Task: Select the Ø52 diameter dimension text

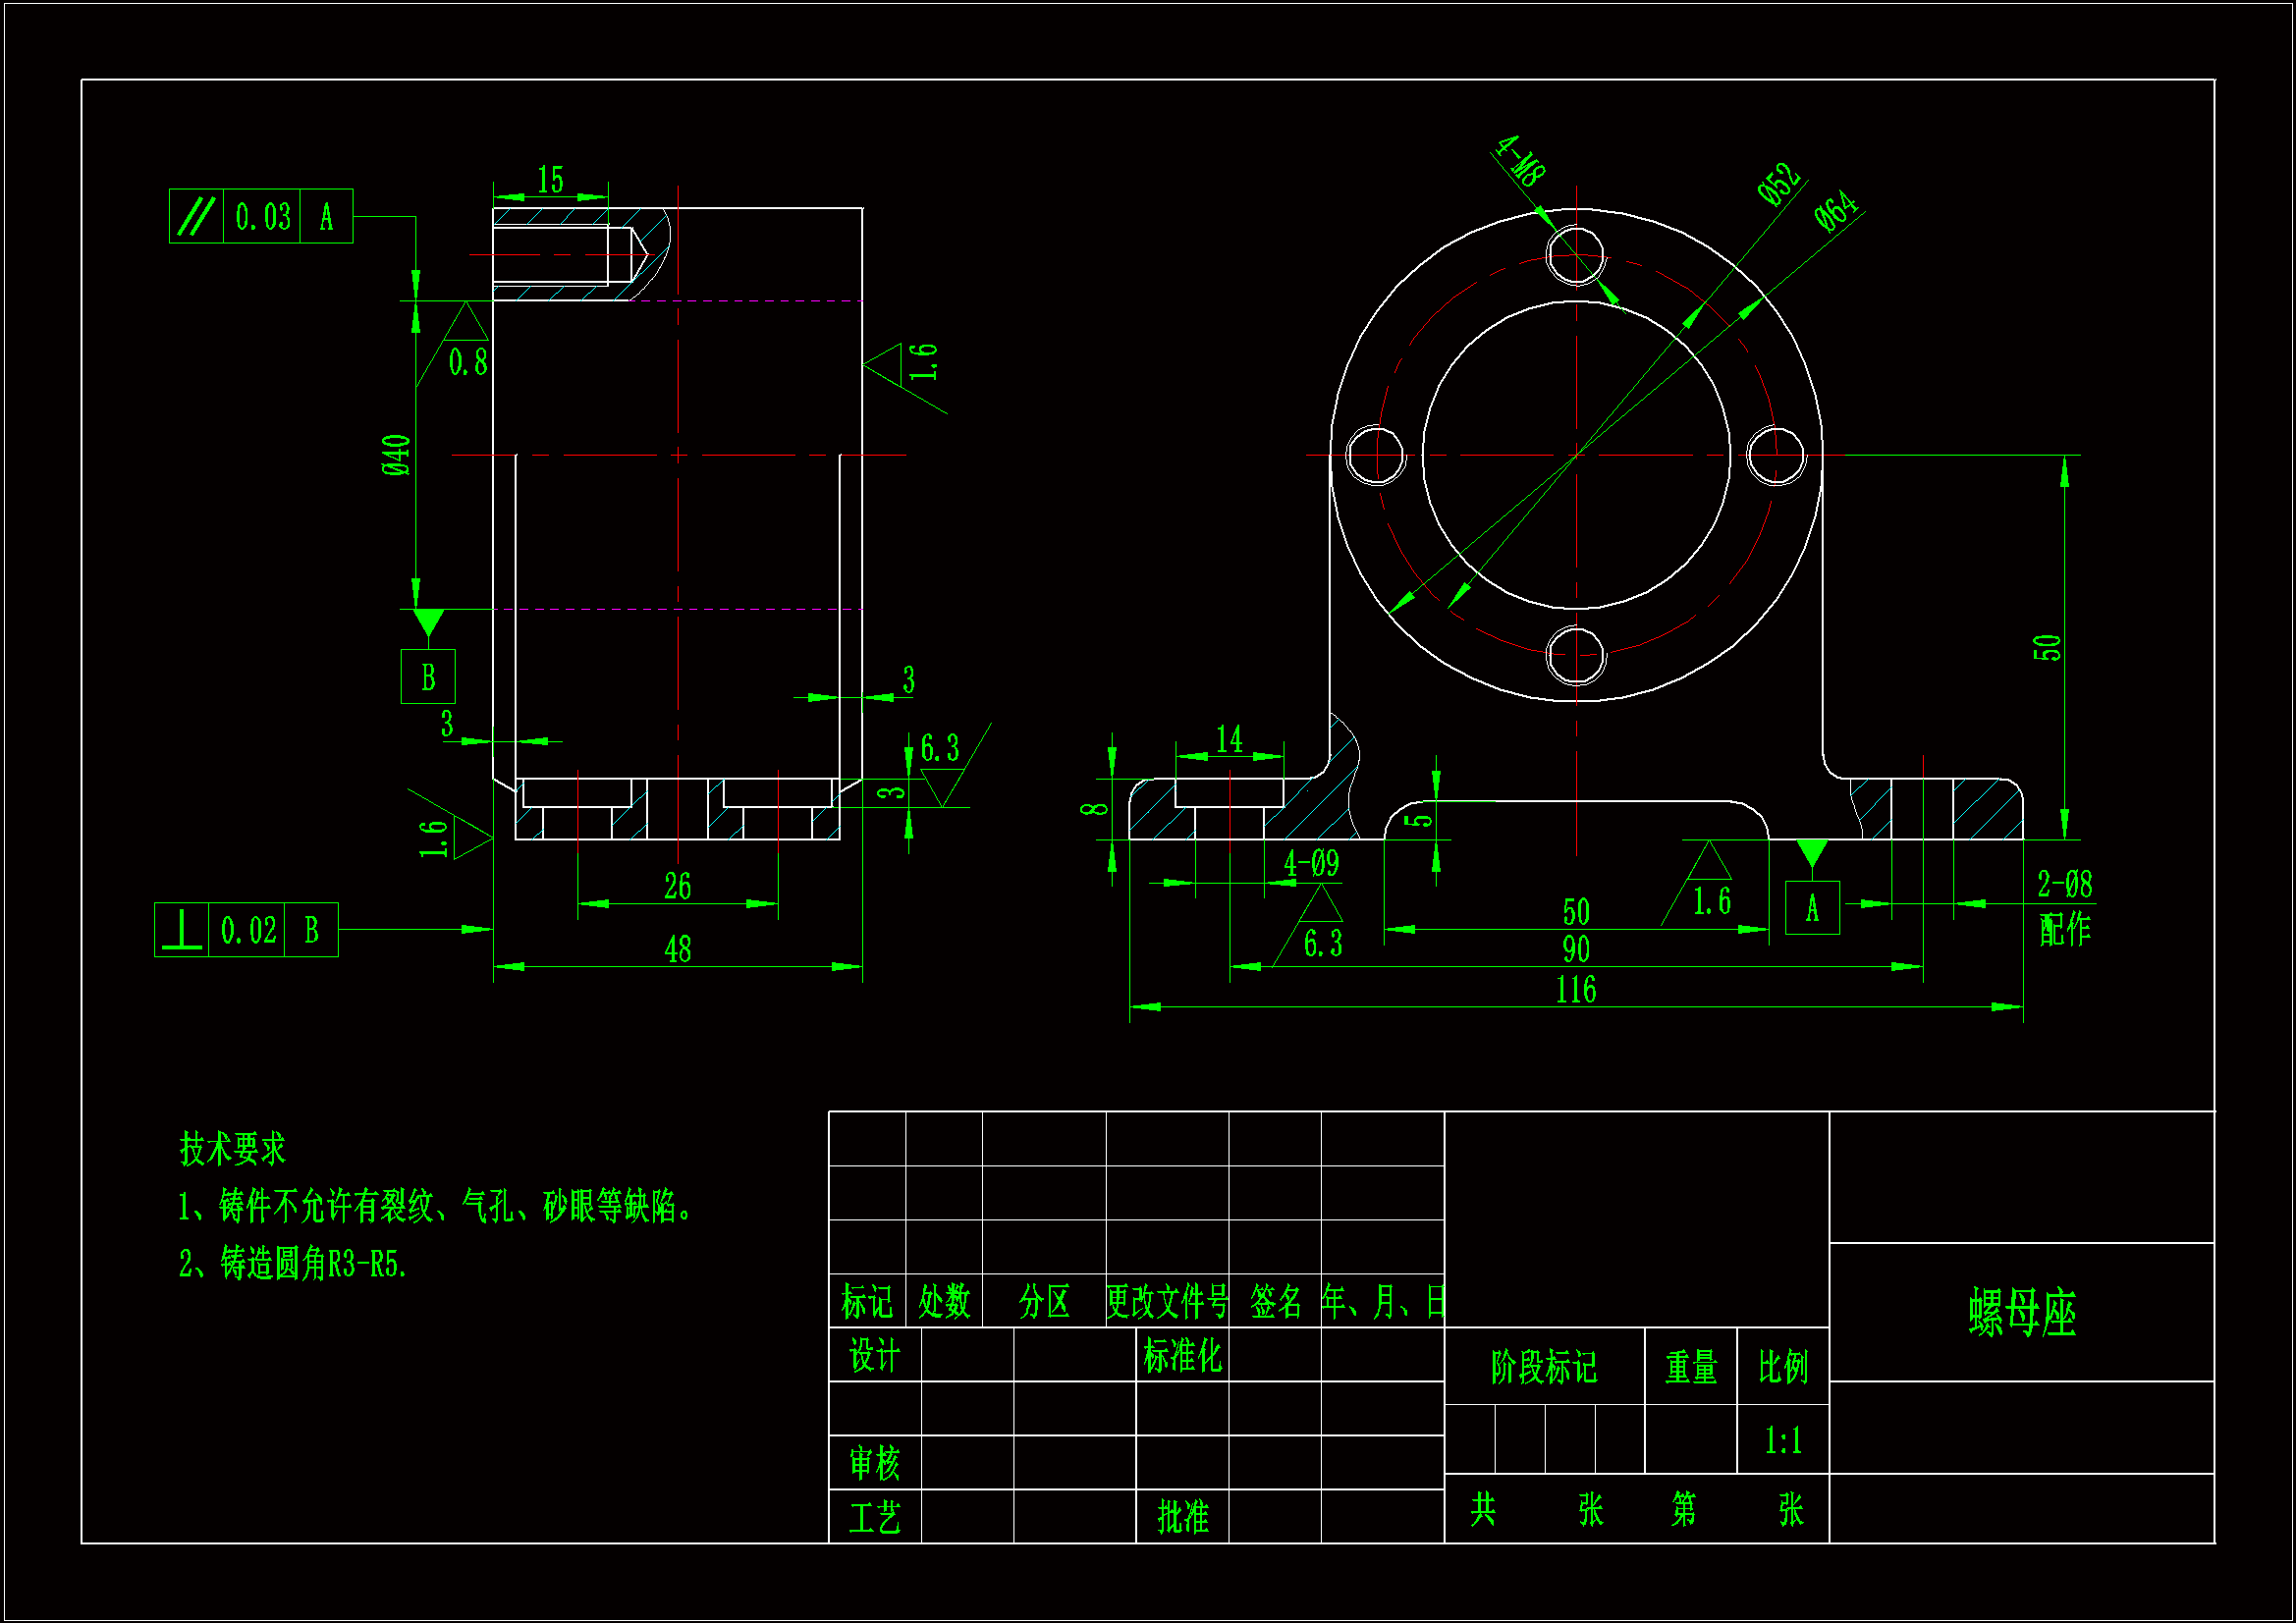Action: (1779, 185)
